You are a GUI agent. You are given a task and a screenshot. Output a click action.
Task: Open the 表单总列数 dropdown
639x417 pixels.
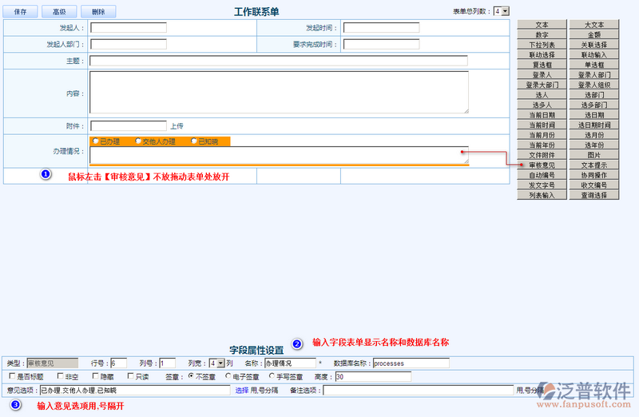(x=501, y=11)
